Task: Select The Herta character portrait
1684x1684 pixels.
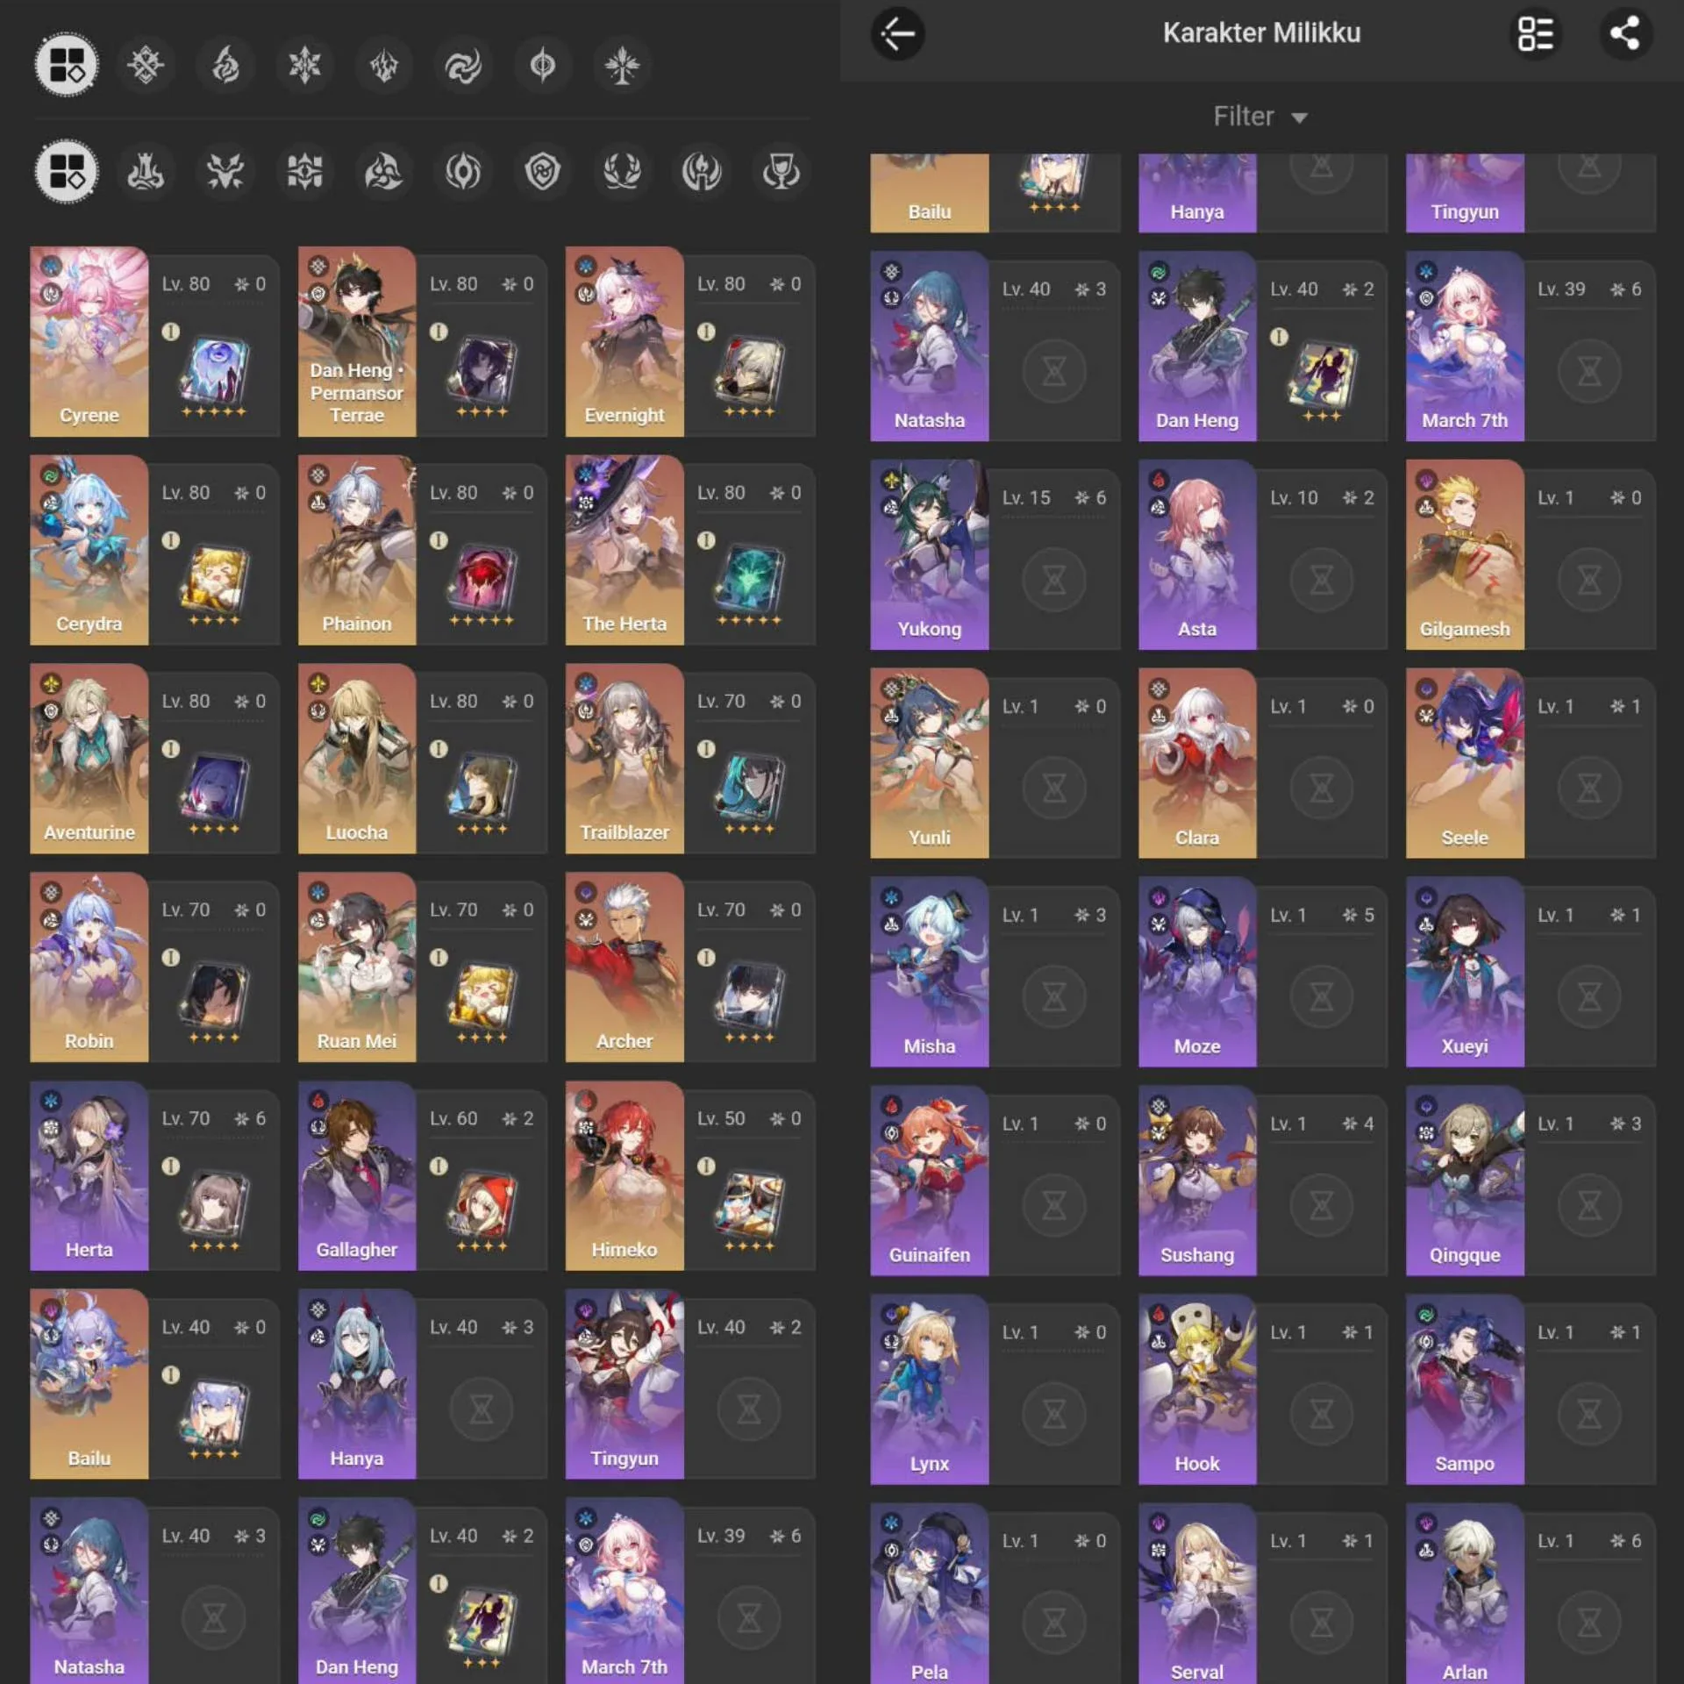Action: [x=624, y=550]
